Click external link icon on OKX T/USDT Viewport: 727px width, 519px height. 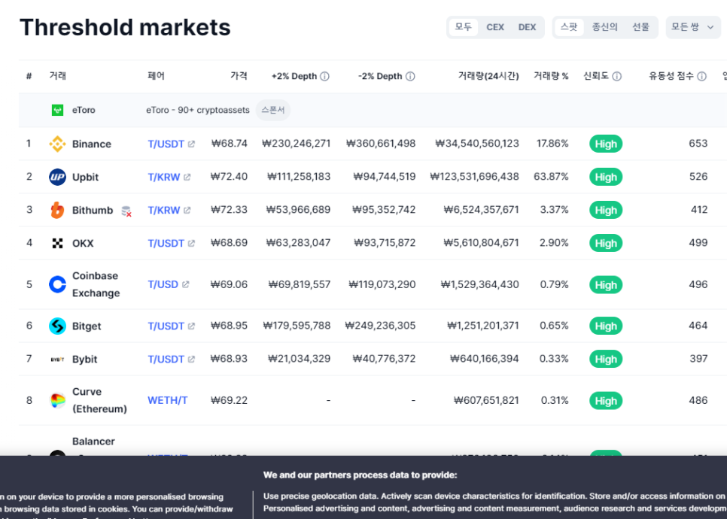(x=191, y=243)
